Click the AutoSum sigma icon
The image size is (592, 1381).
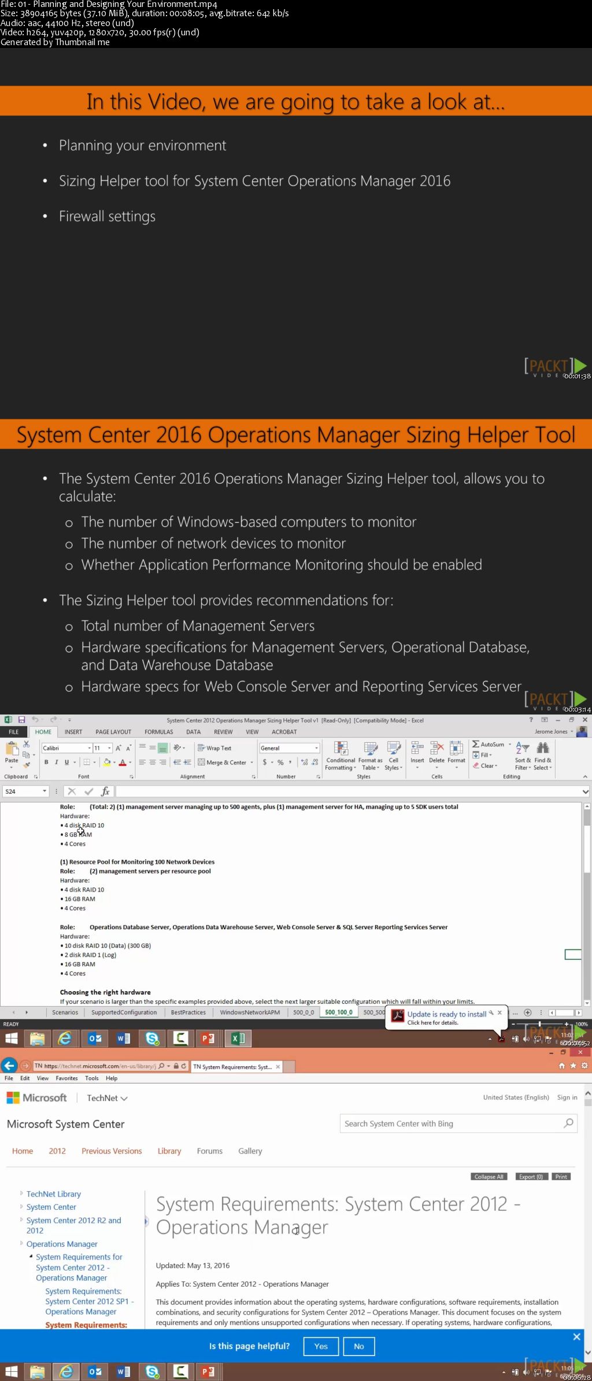476,745
